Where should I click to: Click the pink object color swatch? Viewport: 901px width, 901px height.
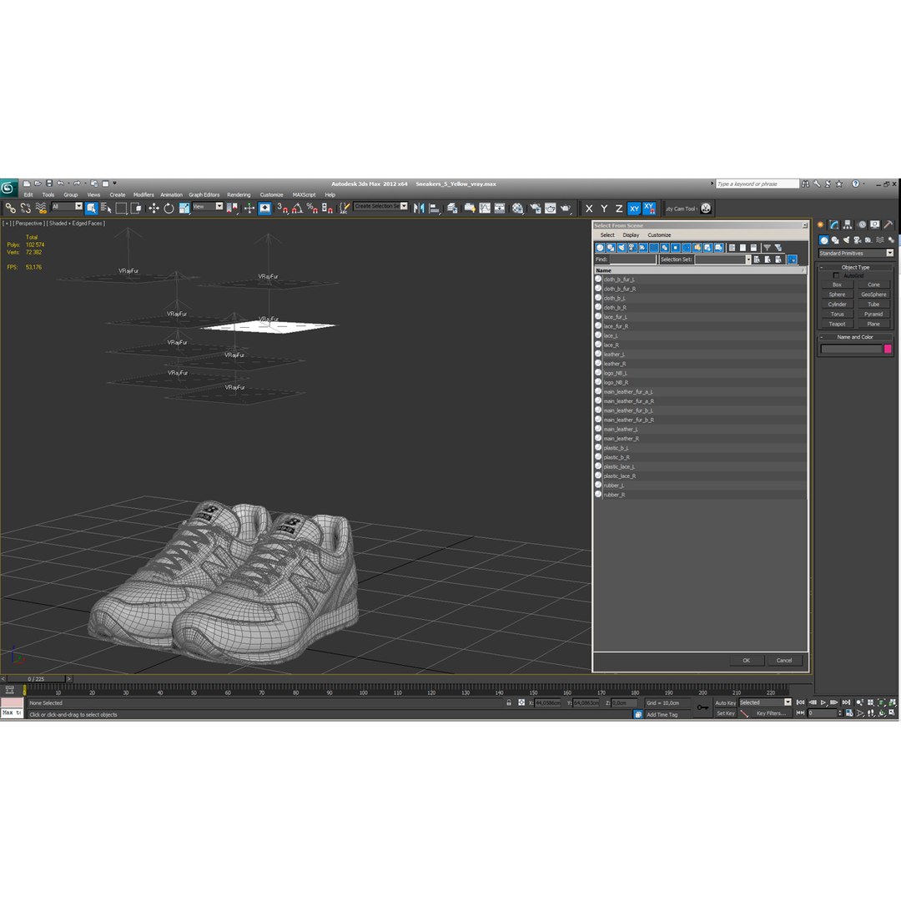point(888,349)
